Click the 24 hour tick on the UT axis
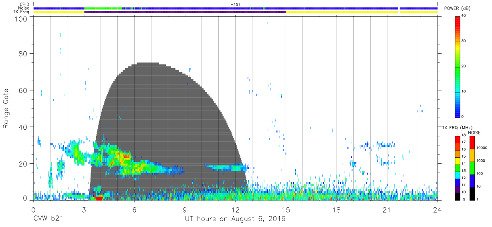 (437, 209)
